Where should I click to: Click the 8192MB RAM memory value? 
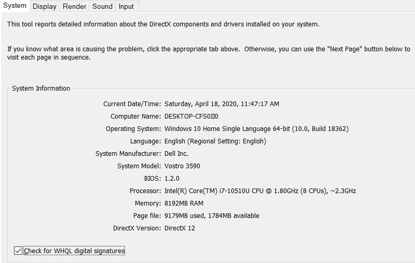coord(184,203)
